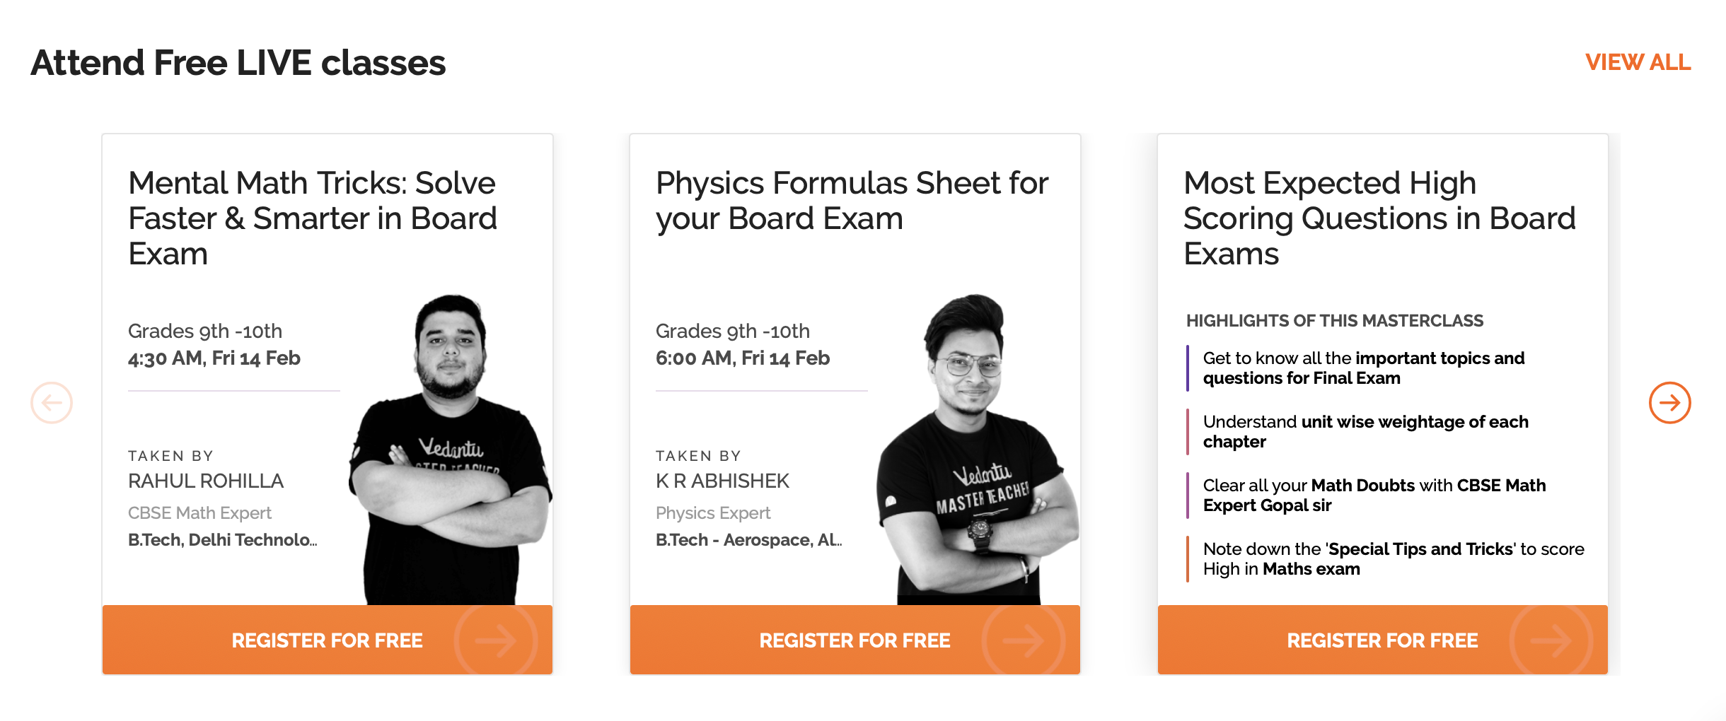1726x721 pixels.
Task: Click the previous carousel arrow icon
Action: [x=52, y=403]
